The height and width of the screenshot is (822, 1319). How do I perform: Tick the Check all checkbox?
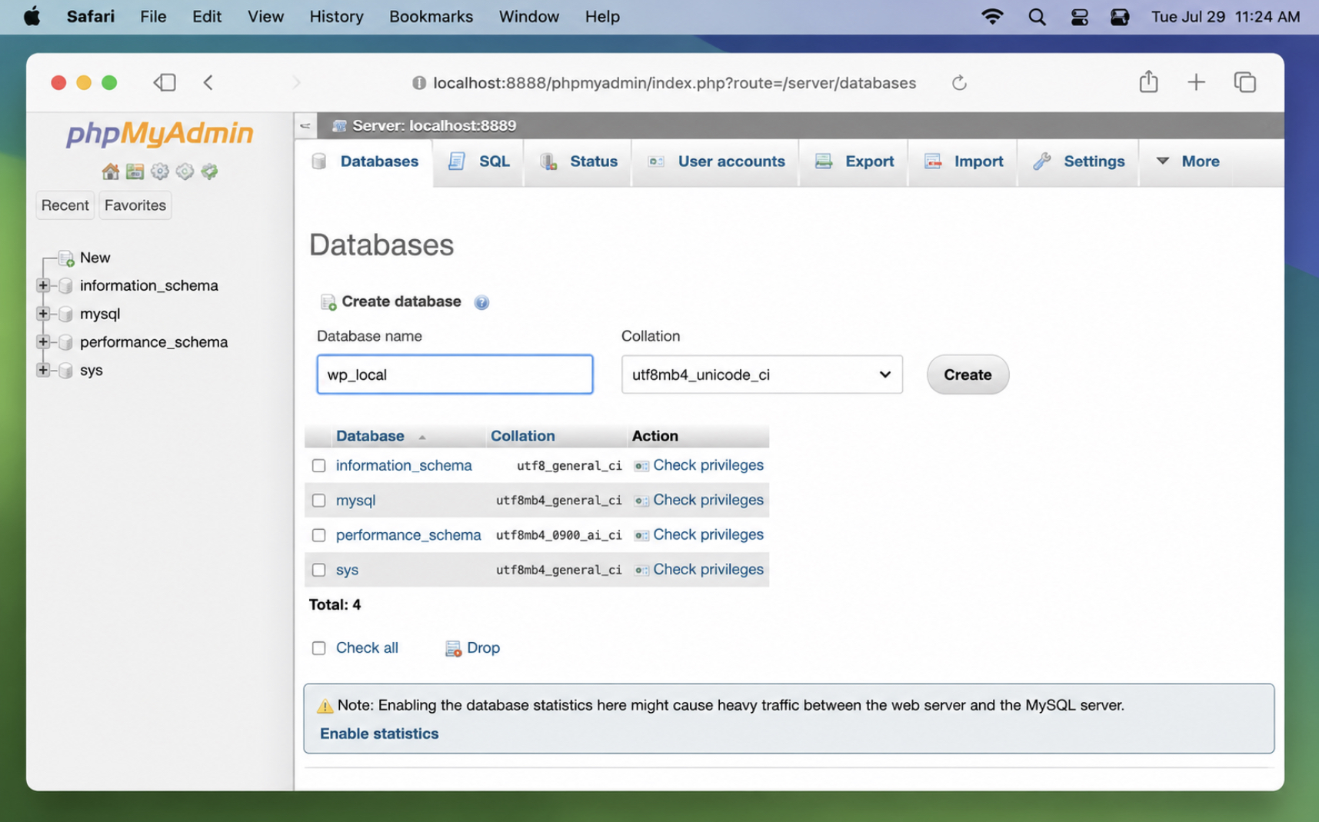tap(318, 648)
